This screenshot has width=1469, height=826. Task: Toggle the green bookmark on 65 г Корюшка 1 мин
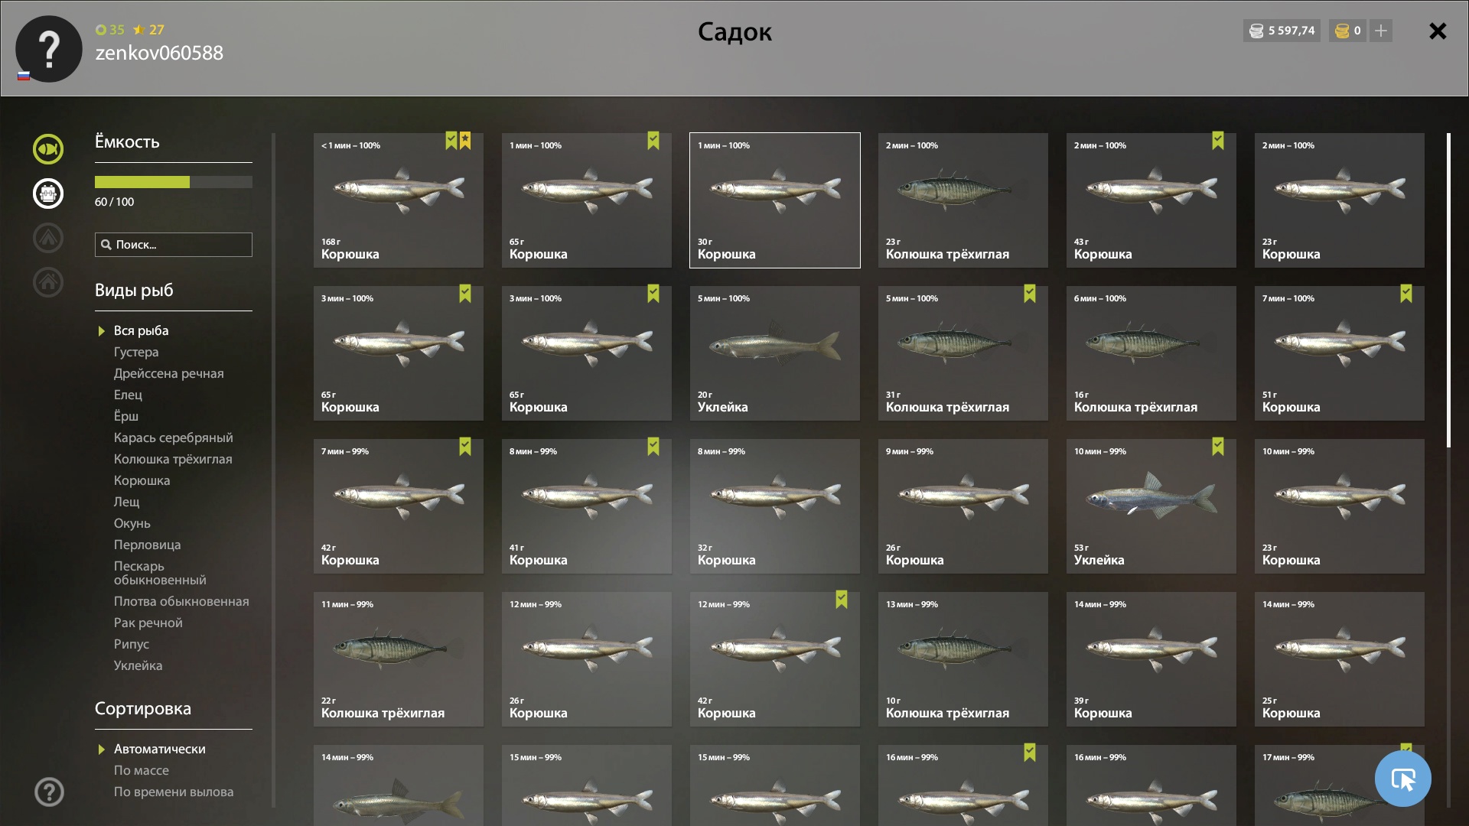pos(653,141)
